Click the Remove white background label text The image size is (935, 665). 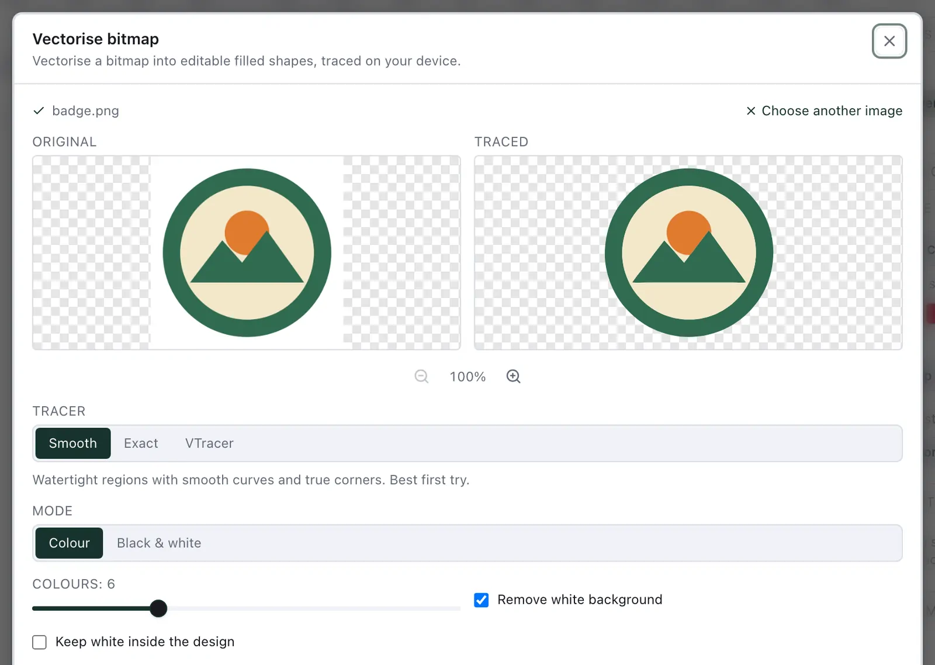[580, 600]
